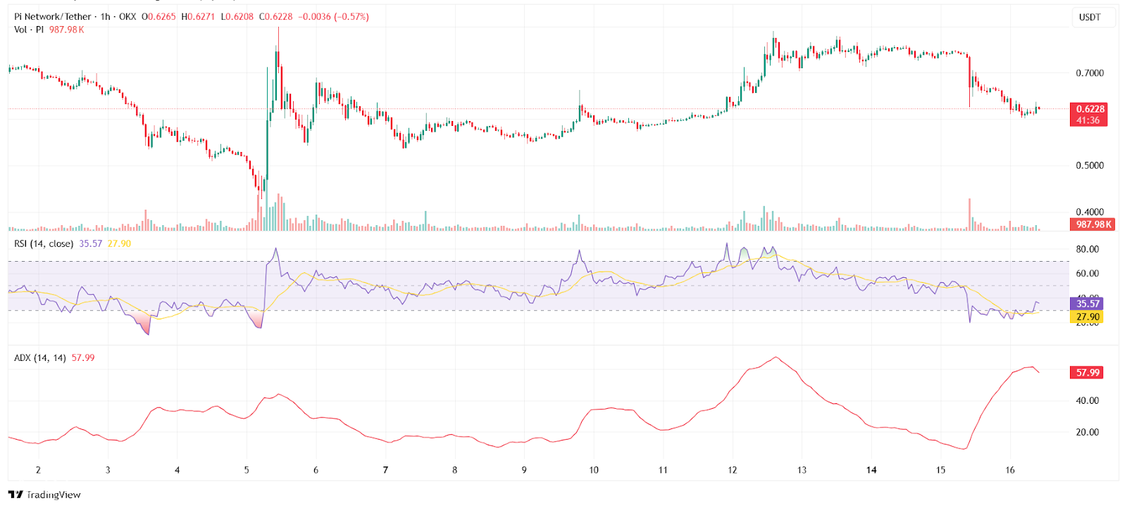The image size is (1127, 508).
Task: Click date label 15 on time axis
Action: point(940,470)
